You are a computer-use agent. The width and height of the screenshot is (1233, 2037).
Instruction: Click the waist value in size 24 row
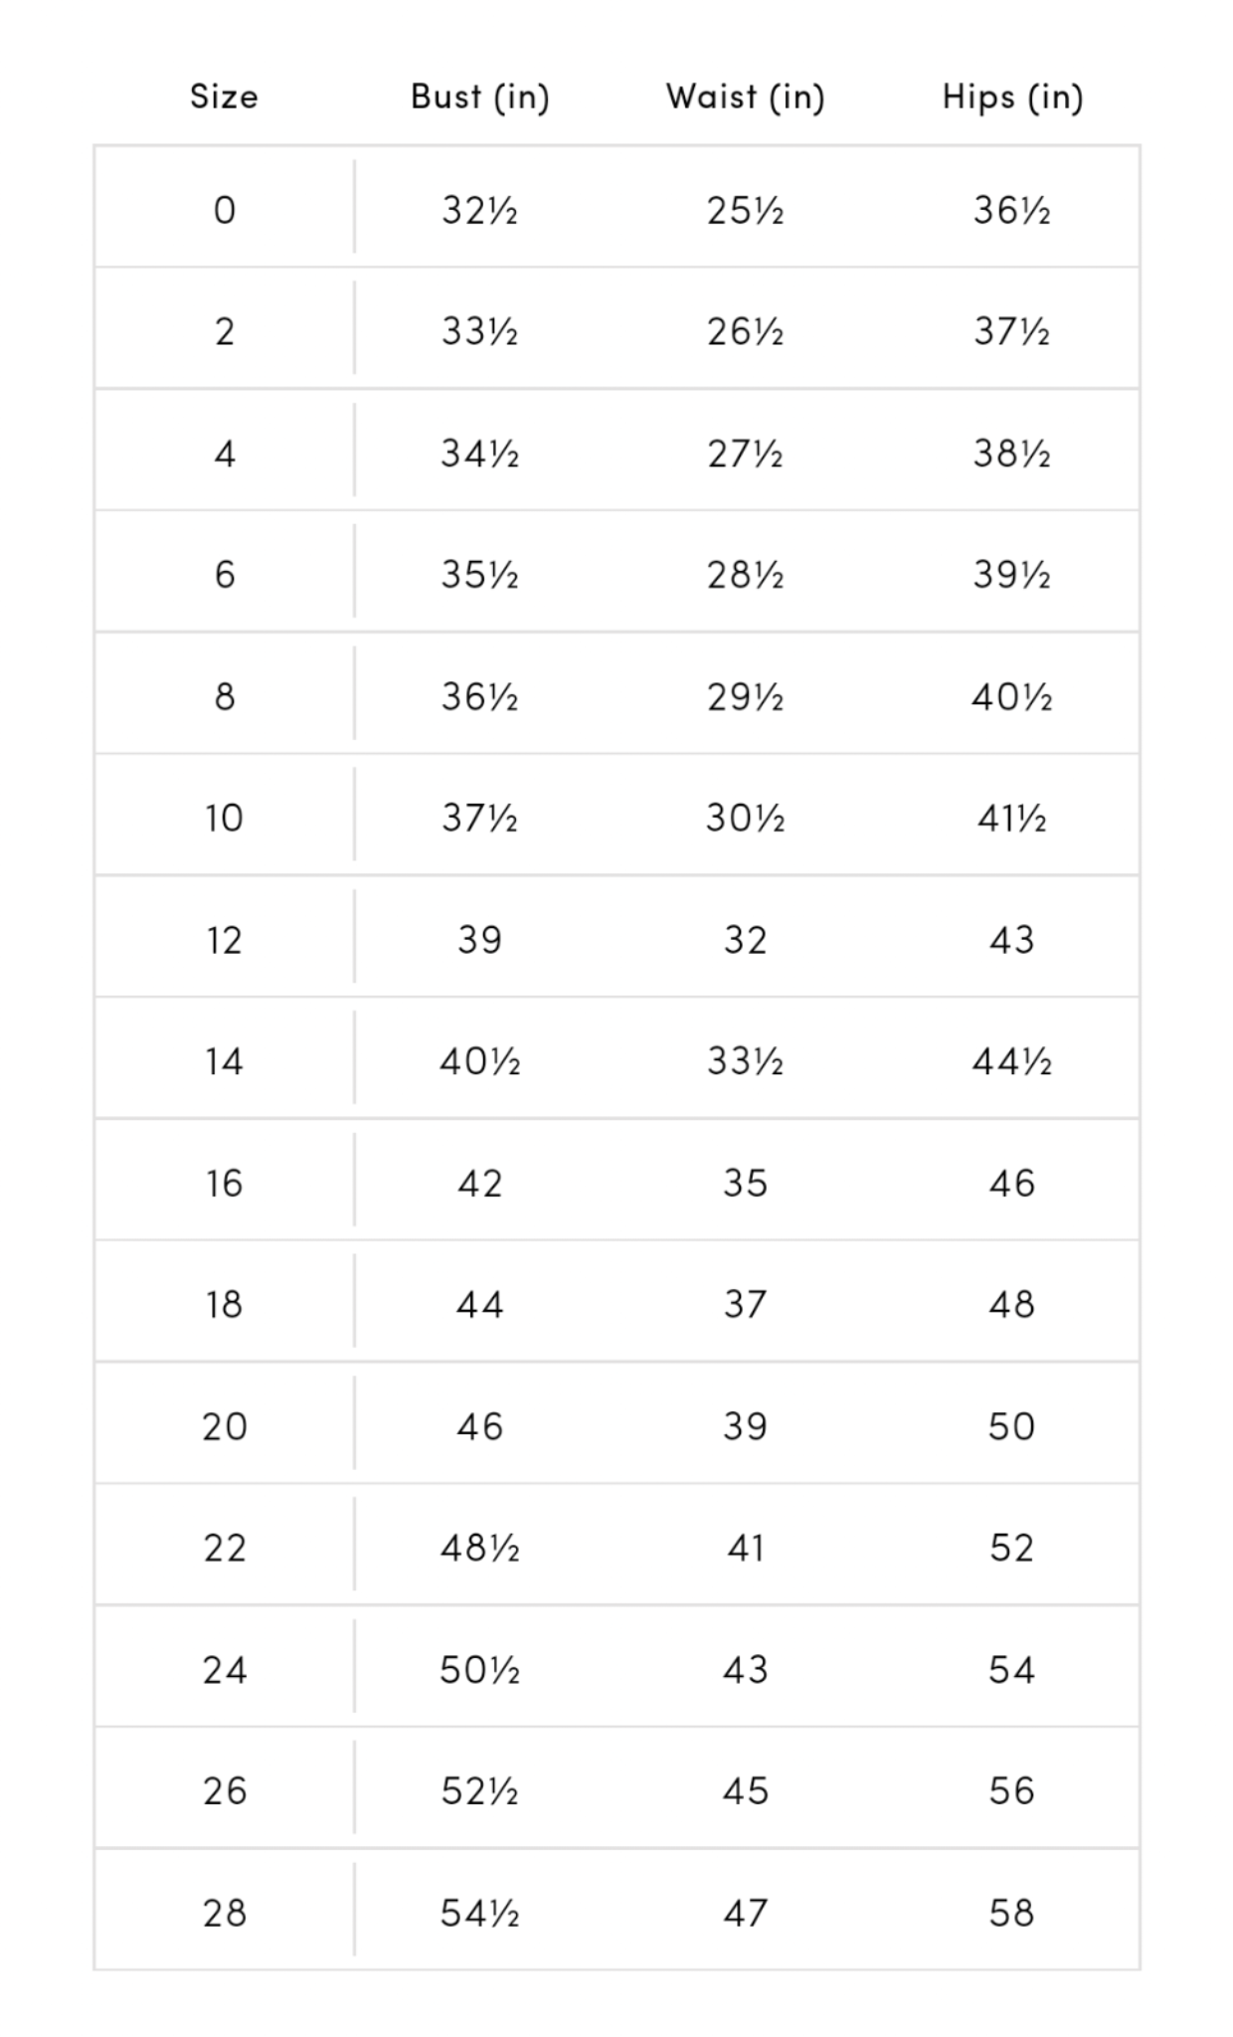(x=745, y=1669)
